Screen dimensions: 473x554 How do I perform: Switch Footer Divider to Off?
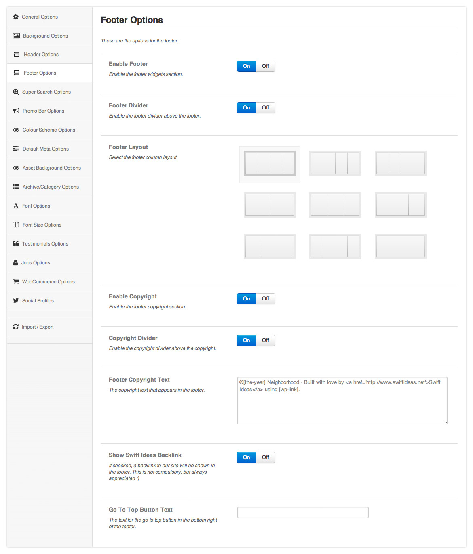coord(265,108)
